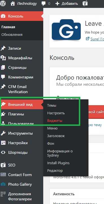Screen dimensions: 104x204
Task: Click the code brackets icon beside Шорткоды
Action: [3, 152]
